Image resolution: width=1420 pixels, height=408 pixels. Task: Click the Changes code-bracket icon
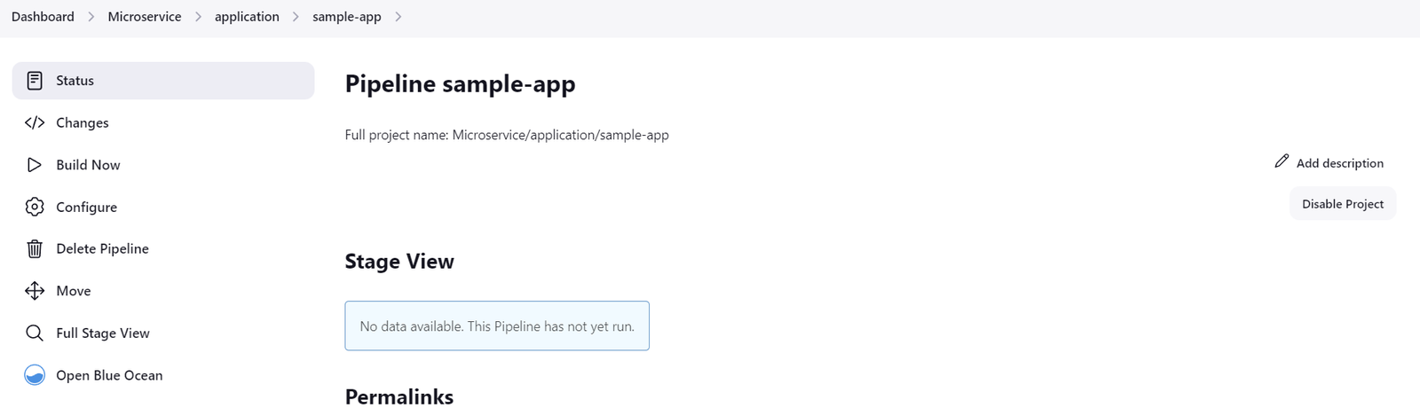tap(35, 122)
